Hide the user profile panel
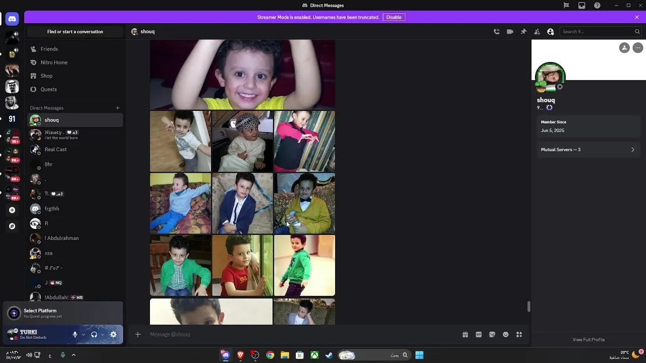This screenshot has width=646, height=363. pyautogui.click(x=551, y=32)
